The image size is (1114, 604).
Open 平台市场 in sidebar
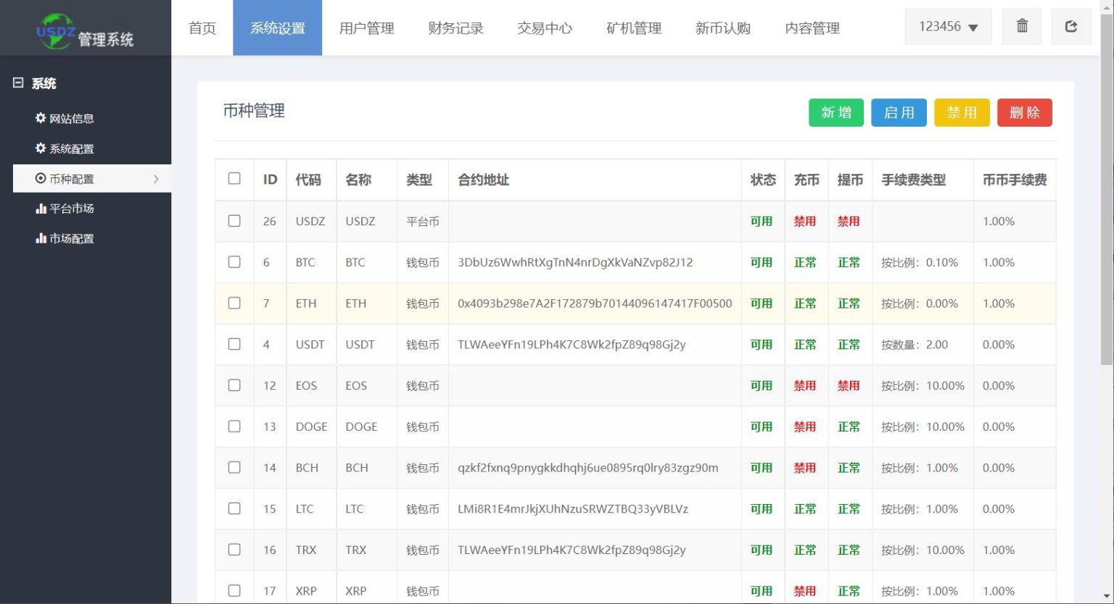pyautogui.click(x=72, y=209)
